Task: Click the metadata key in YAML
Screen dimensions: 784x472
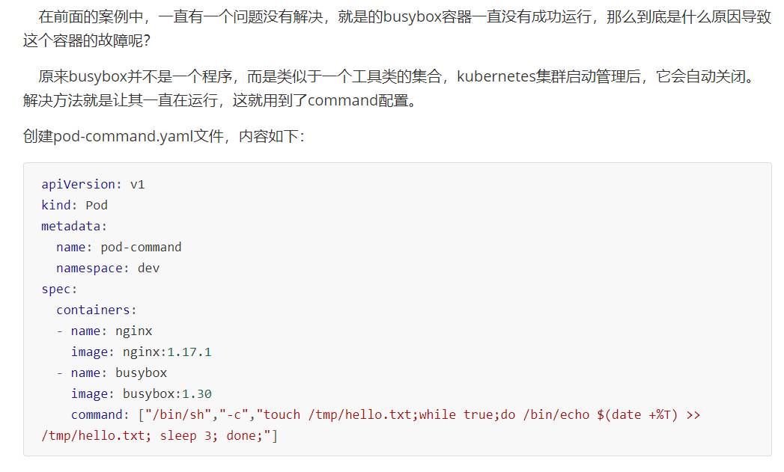Action: pyautogui.click(x=70, y=226)
